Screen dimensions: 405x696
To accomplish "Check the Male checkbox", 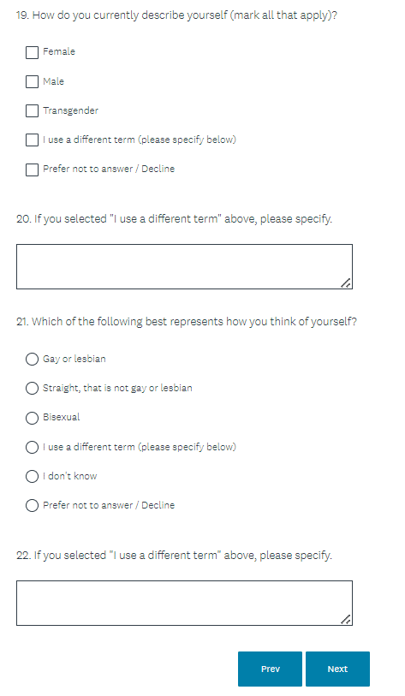I will click(32, 81).
